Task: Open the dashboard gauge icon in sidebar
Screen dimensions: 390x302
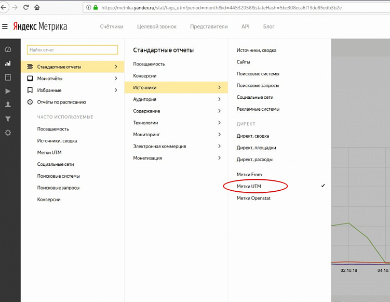Action: click(x=8, y=49)
